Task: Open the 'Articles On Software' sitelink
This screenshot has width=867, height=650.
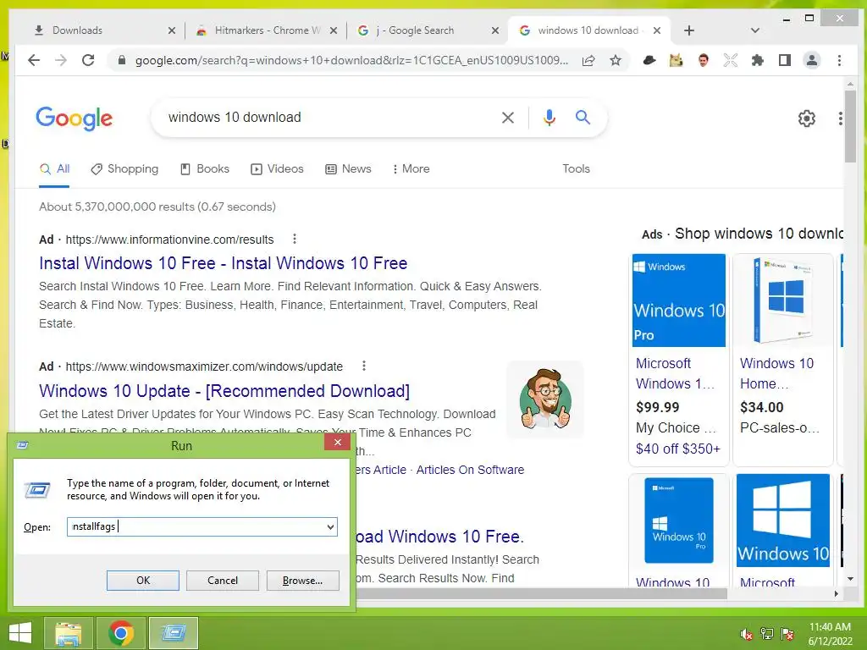Action: tap(470, 470)
